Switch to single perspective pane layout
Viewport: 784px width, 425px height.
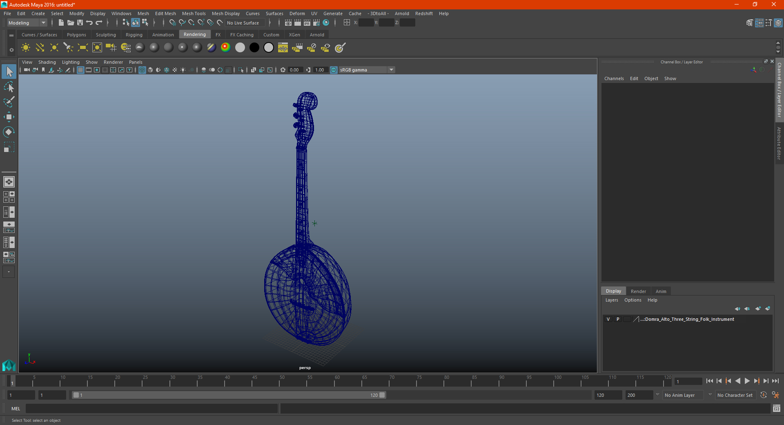(9, 182)
